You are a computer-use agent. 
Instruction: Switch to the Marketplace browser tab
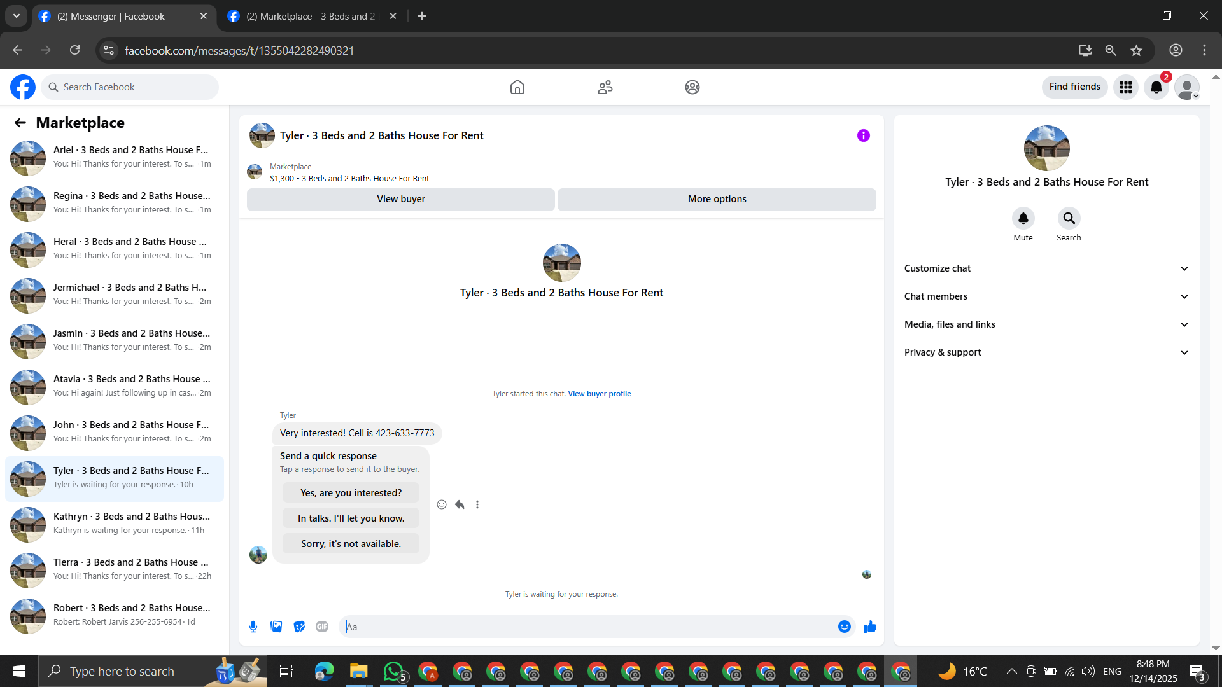pyautogui.click(x=311, y=16)
